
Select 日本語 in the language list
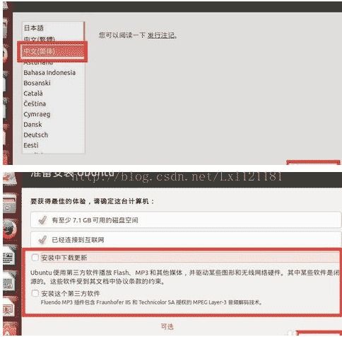tap(34, 28)
